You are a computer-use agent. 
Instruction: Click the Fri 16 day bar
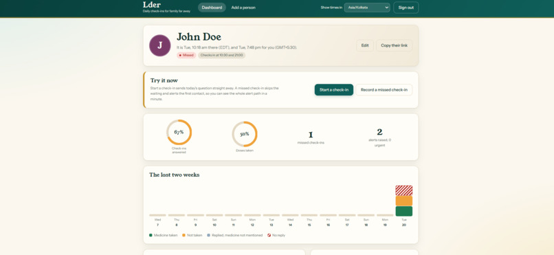pos(329,215)
